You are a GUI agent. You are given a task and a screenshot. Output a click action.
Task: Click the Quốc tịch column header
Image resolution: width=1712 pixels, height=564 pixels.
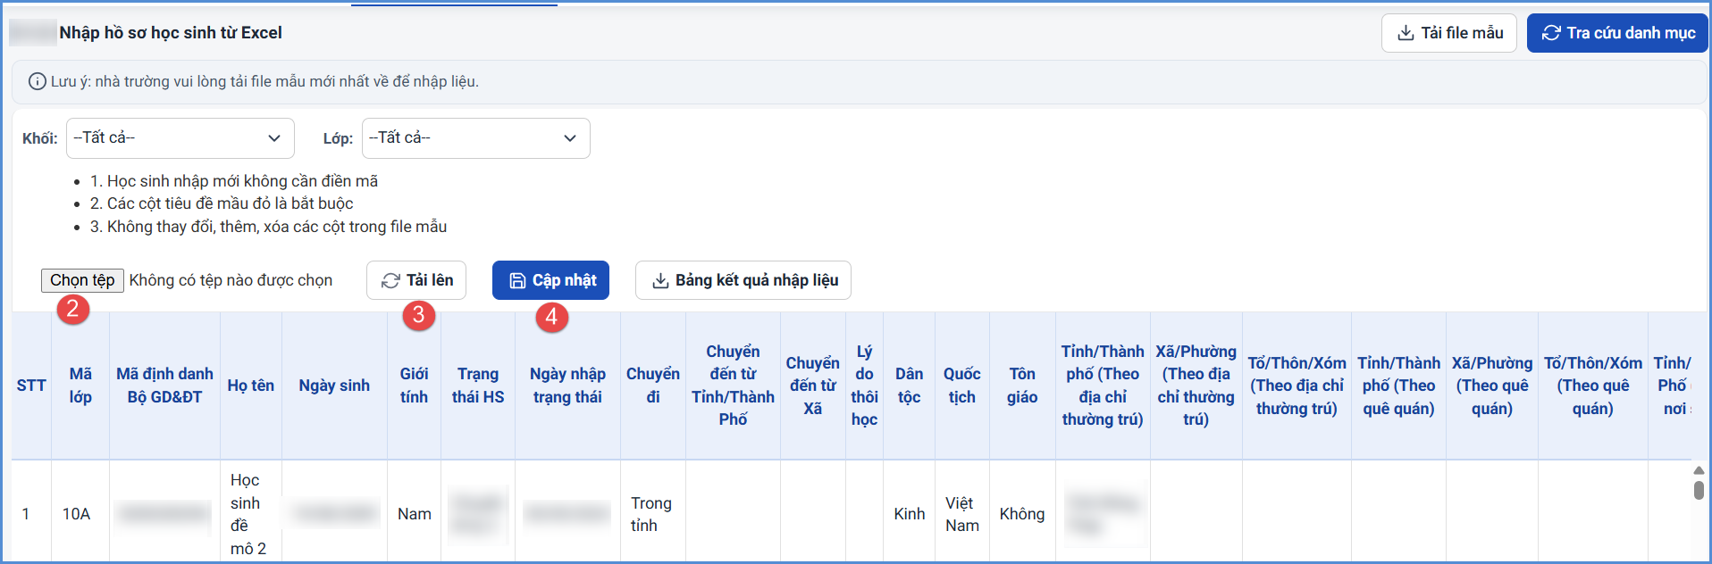(962, 386)
